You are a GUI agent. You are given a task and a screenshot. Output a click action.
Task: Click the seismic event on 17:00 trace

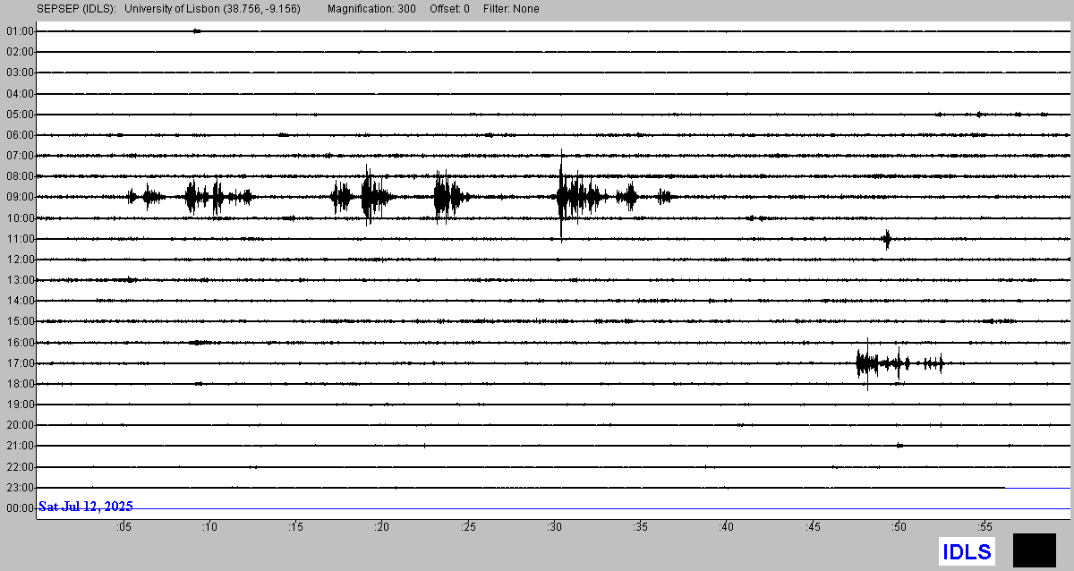[x=899, y=362]
